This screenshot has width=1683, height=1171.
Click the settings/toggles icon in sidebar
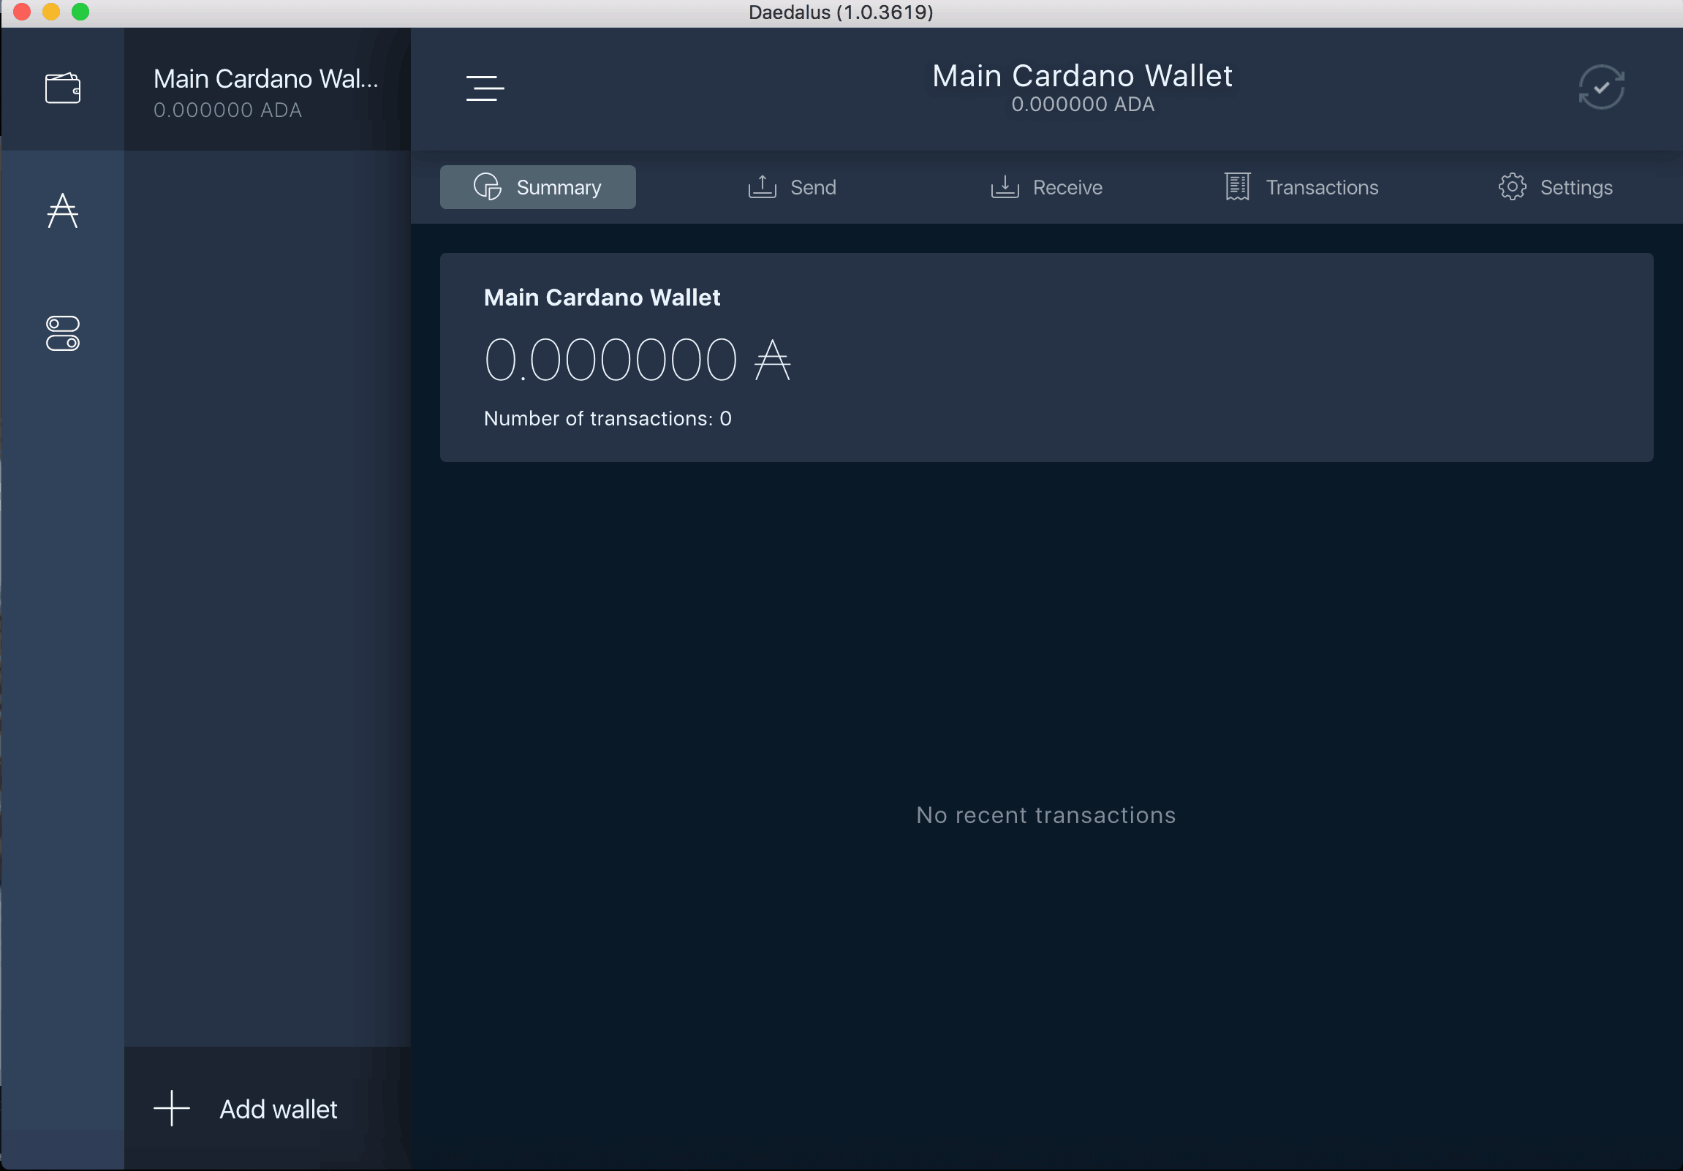click(x=63, y=335)
